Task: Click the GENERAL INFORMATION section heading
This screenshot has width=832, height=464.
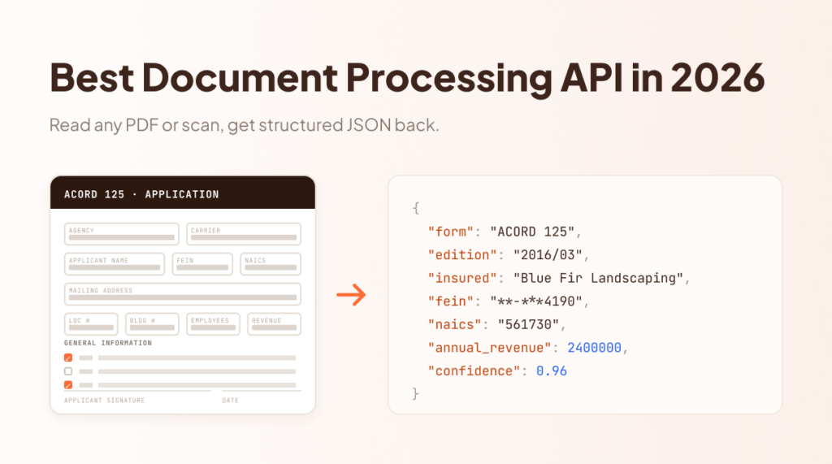Action: (x=108, y=343)
